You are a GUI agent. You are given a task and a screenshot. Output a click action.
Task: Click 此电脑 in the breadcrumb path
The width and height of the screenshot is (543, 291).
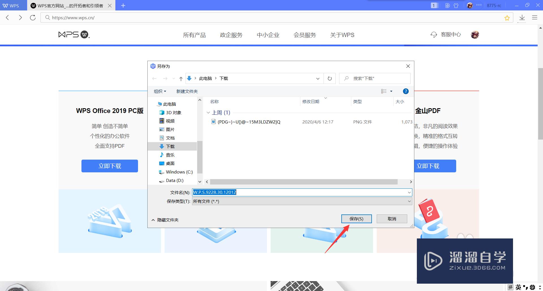[205, 79]
